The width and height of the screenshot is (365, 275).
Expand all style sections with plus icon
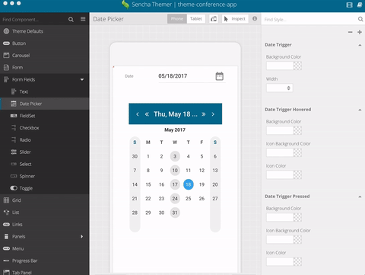[360, 32]
